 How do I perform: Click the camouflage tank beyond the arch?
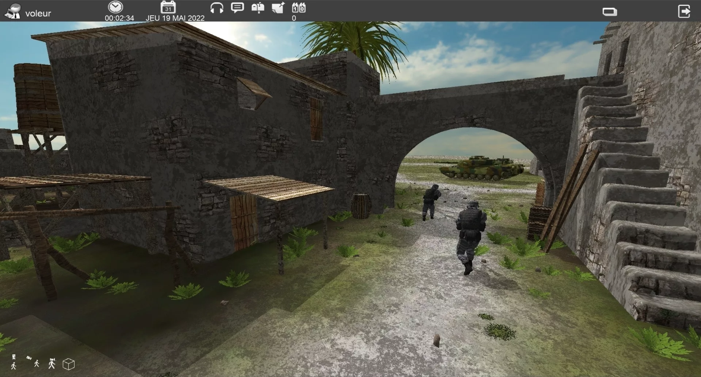tap(481, 168)
